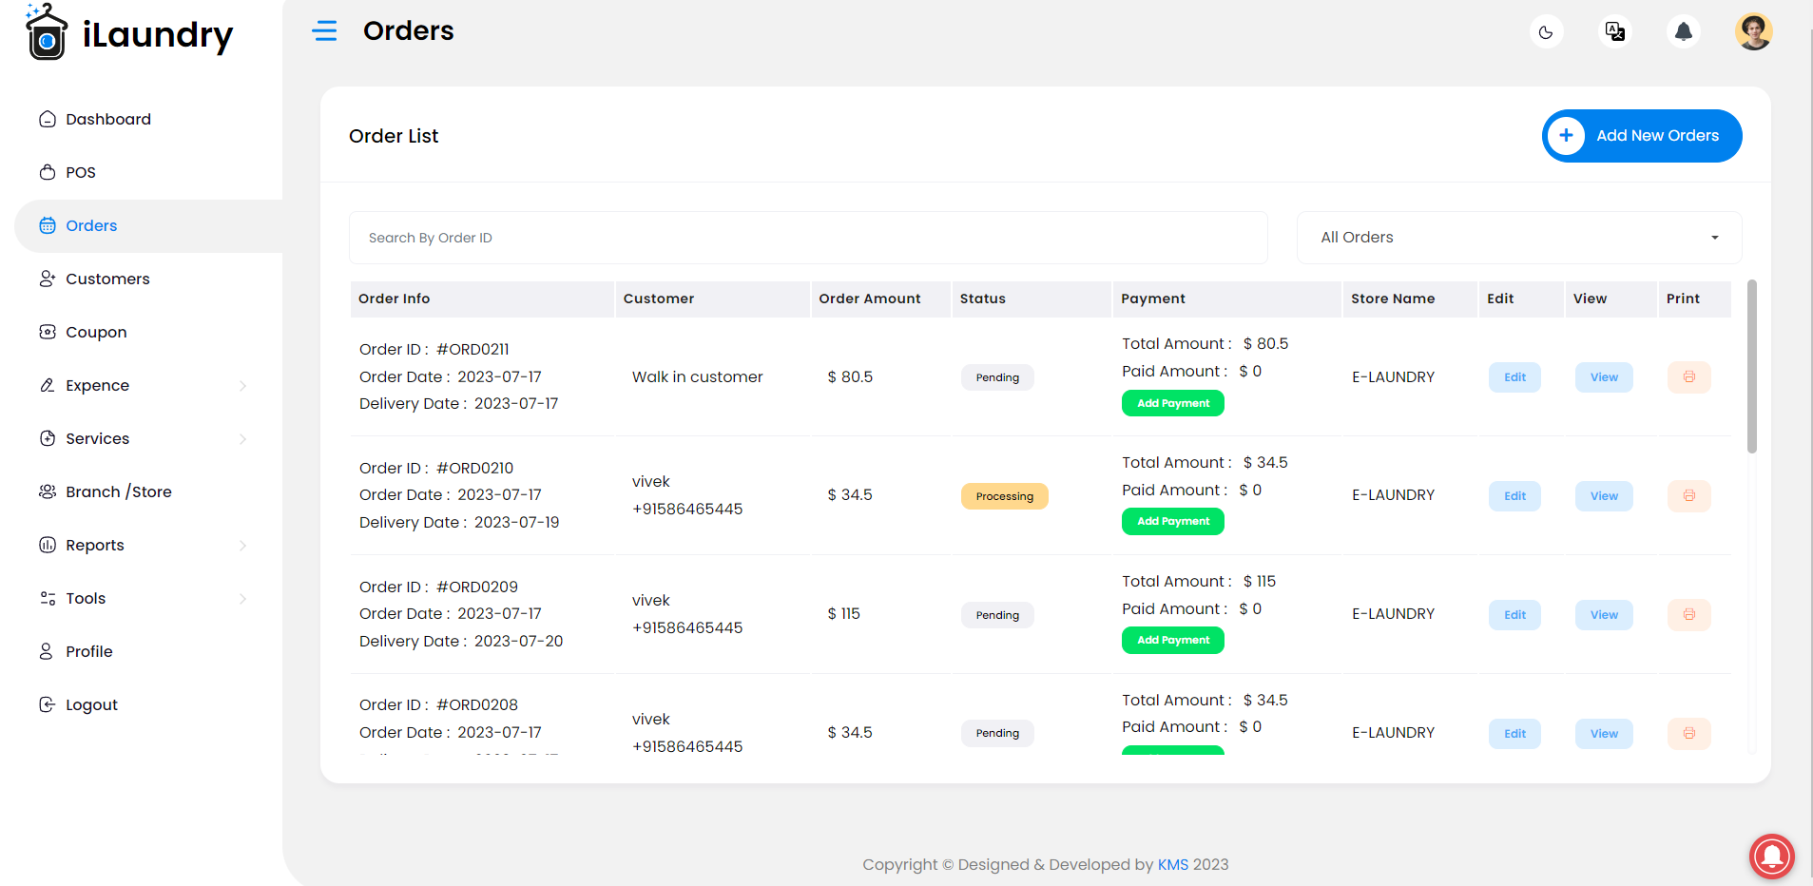
Task: Expand the Tools submenu
Action: [143, 598]
